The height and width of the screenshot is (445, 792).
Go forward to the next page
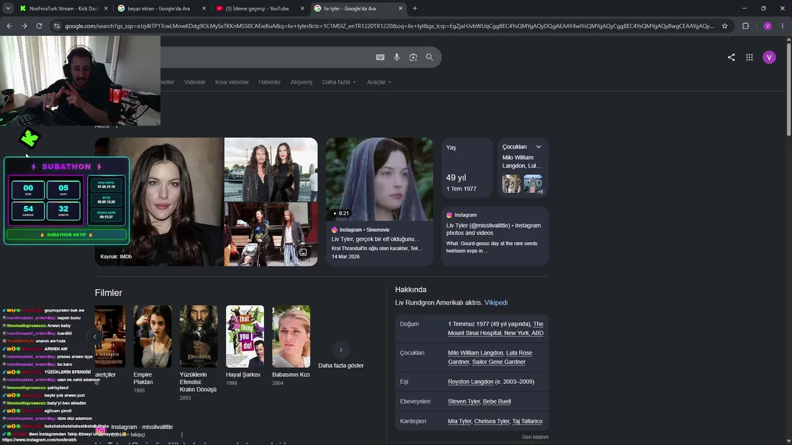click(24, 26)
